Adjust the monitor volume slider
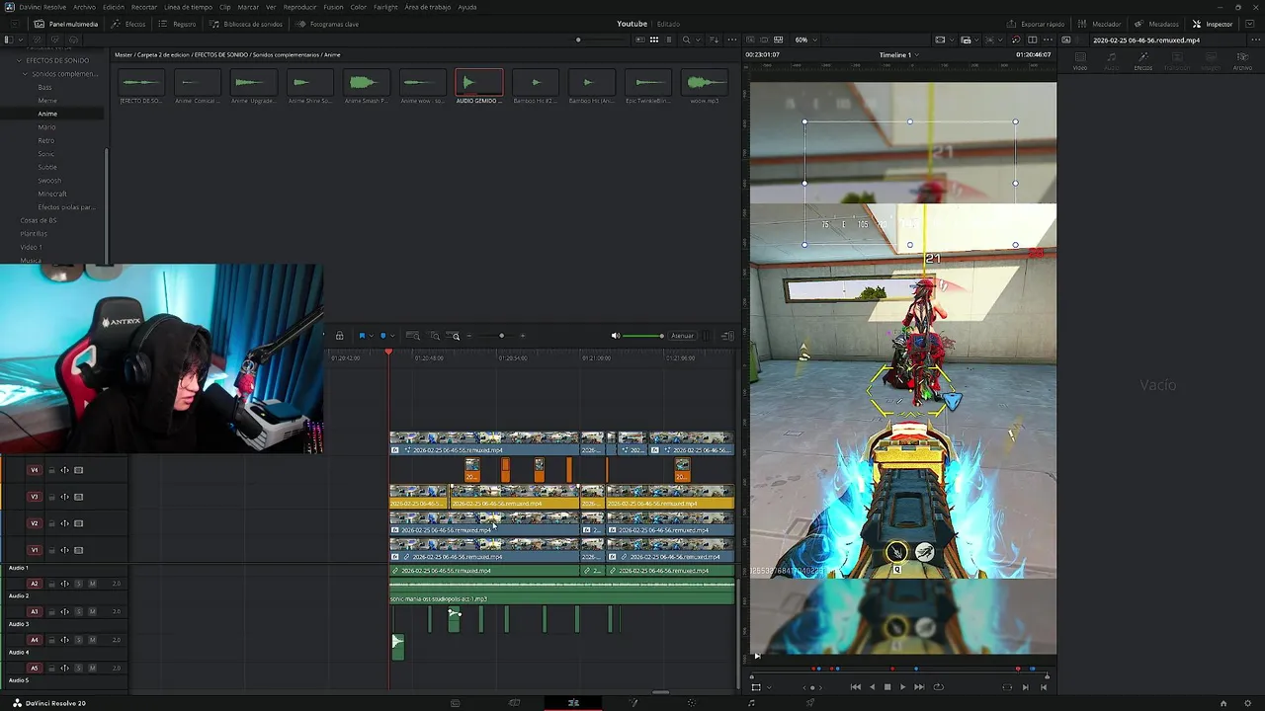Image resolution: width=1265 pixels, height=711 pixels. 644,336
